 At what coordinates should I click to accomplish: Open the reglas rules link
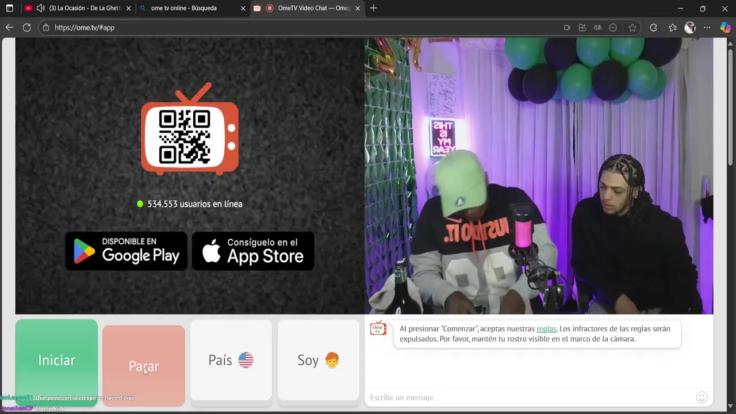tap(546, 329)
